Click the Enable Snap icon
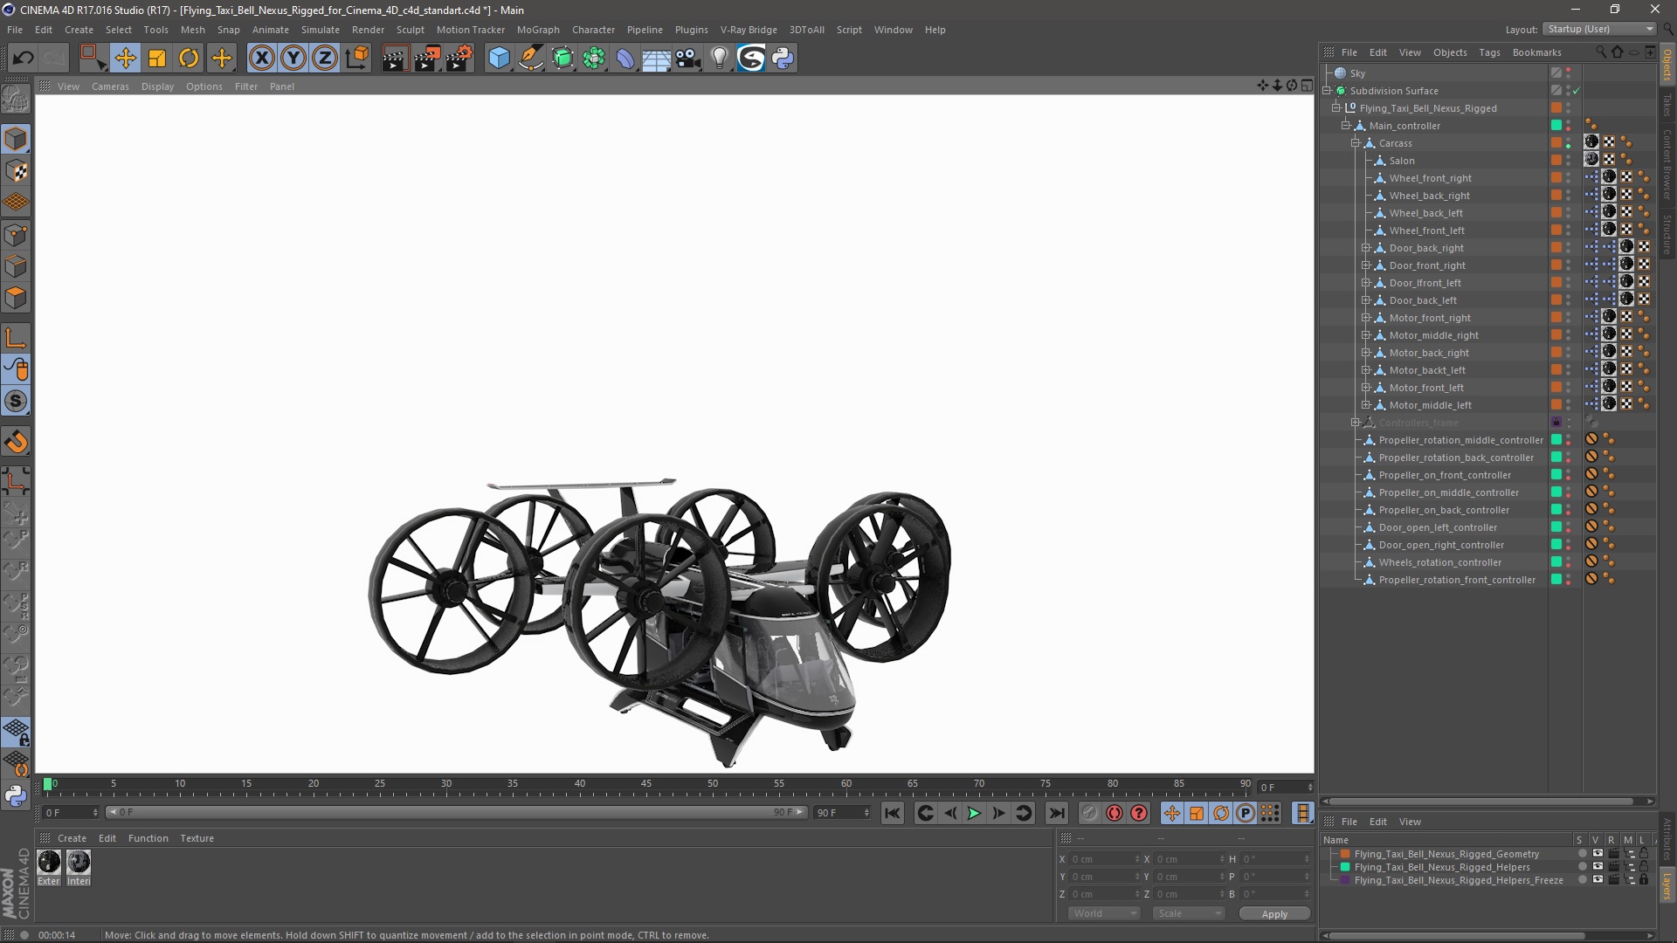 pyautogui.click(x=16, y=402)
